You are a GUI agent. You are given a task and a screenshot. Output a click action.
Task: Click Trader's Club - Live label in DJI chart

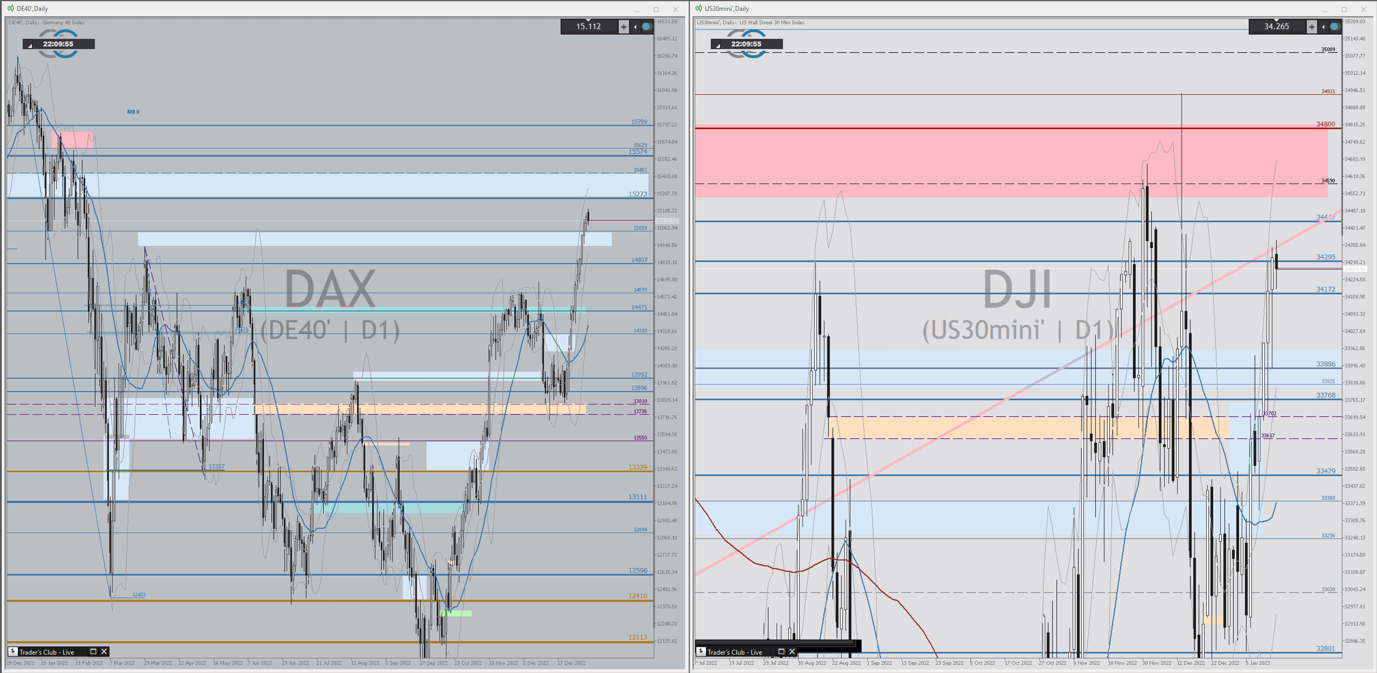(735, 652)
